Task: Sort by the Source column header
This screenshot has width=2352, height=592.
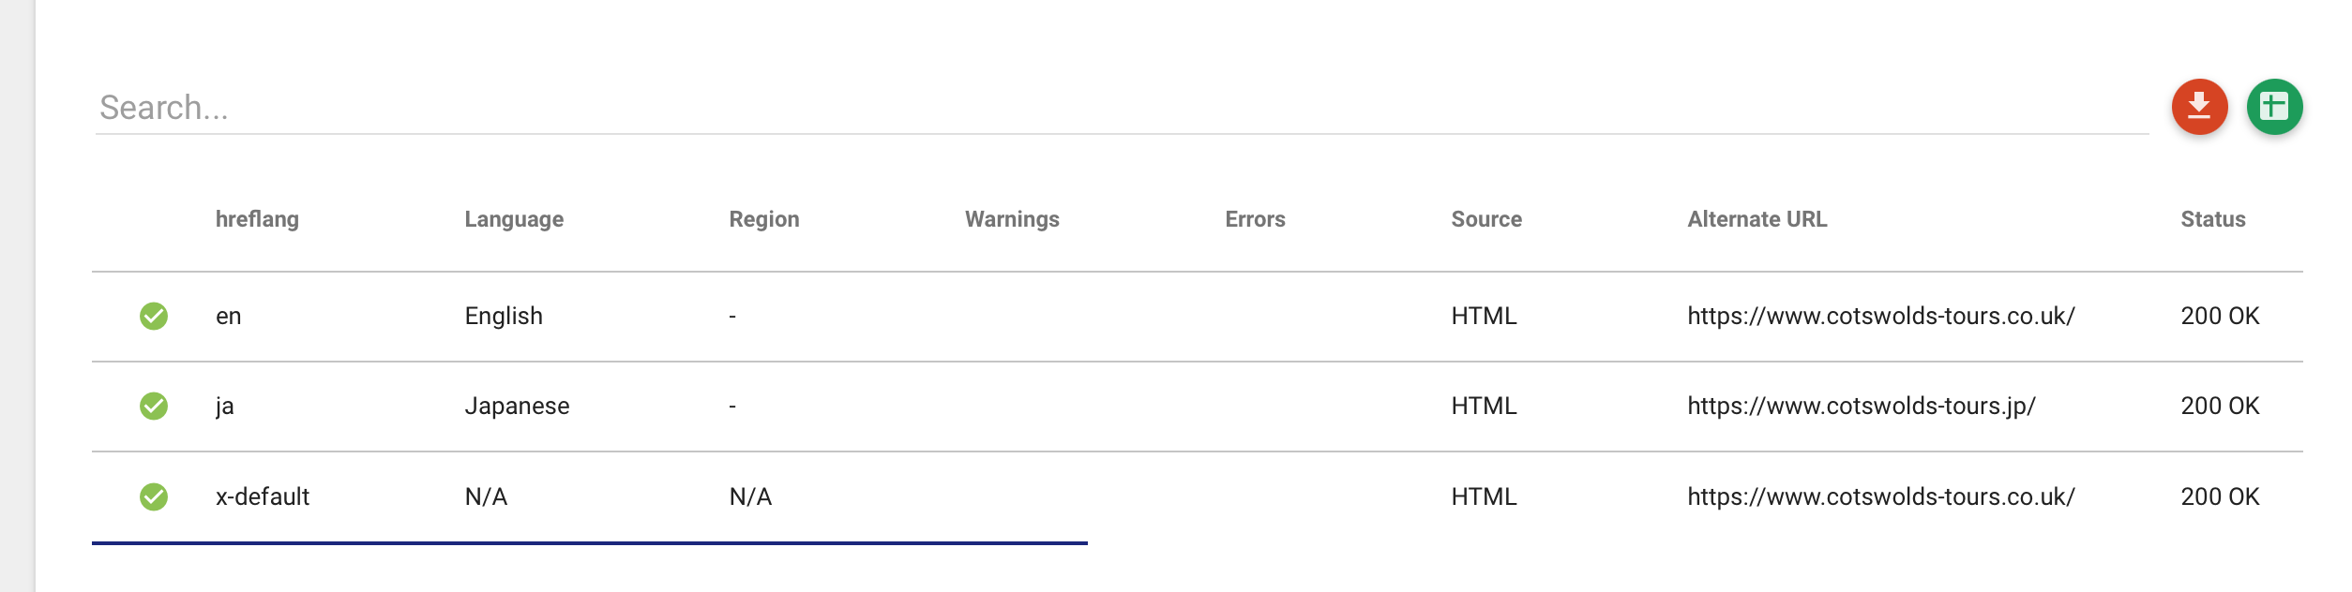Action: pyautogui.click(x=1486, y=219)
